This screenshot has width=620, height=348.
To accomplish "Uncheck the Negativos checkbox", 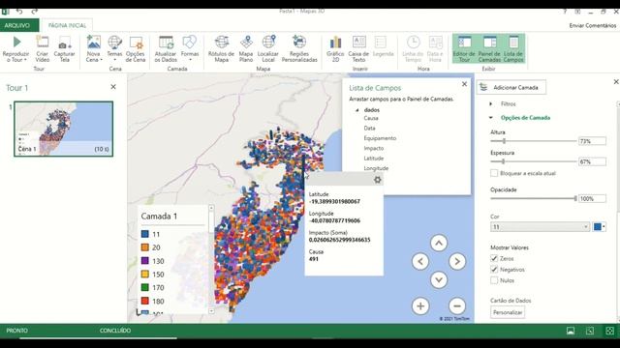I will pos(494,270).
